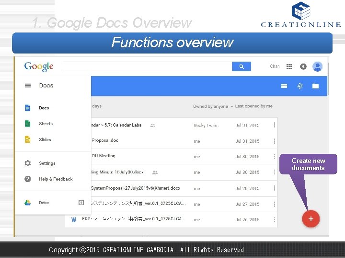The image size is (345, 258).
Task: Select Sheets in the side menu
Action: (53, 124)
